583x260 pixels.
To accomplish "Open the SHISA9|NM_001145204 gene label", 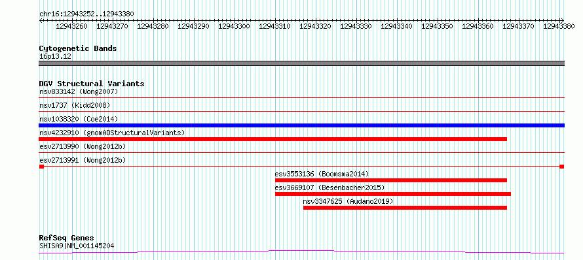I will click(77, 246).
